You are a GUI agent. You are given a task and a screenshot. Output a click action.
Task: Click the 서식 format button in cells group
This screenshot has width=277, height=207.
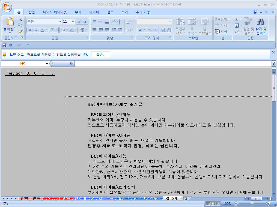pyautogui.click(x=223, y=31)
